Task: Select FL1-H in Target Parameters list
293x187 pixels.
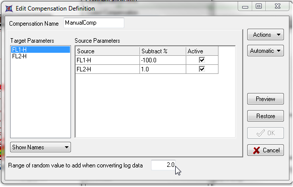Action: coord(40,50)
